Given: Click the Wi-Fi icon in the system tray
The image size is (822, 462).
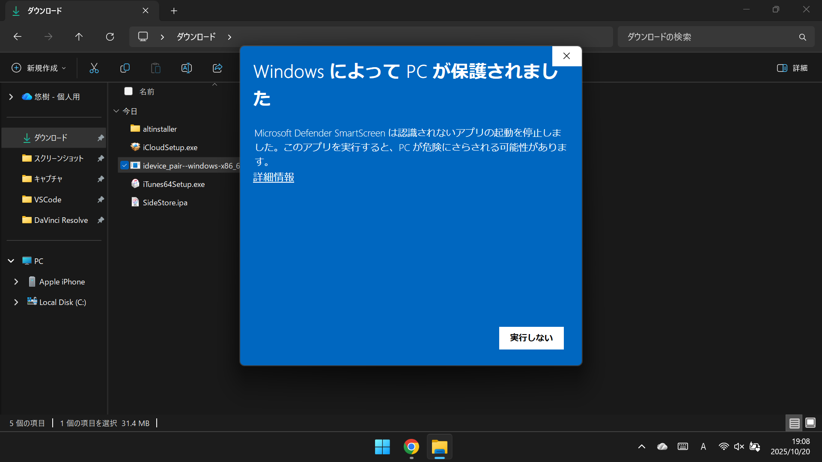Looking at the screenshot, I should 724,446.
